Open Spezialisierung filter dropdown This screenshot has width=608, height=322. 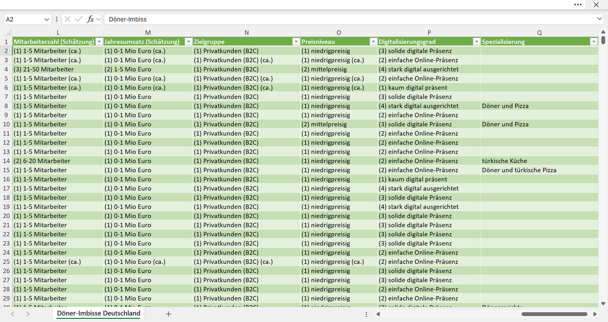(594, 42)
